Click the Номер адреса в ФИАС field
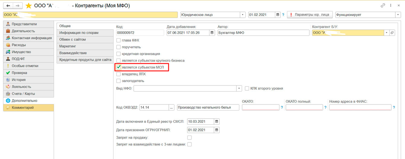 click(x=360, y=108)
